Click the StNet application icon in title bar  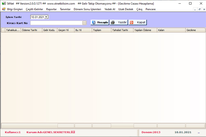tap(3, 3)
